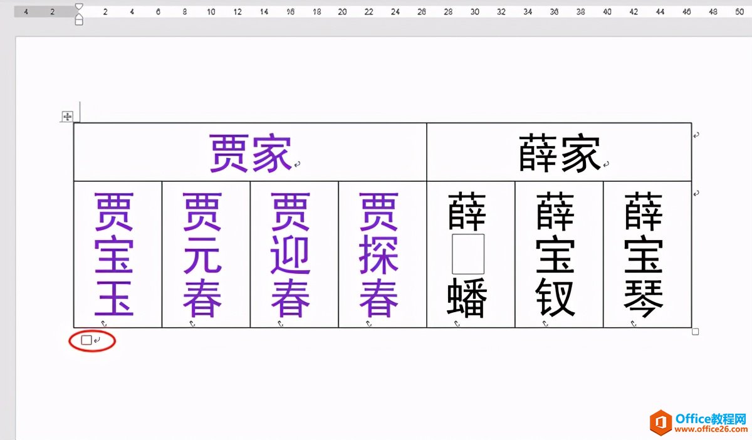Click the 贾家 header cell
The width and height of the screenshot is (752, 440).
tap(250, 152)
